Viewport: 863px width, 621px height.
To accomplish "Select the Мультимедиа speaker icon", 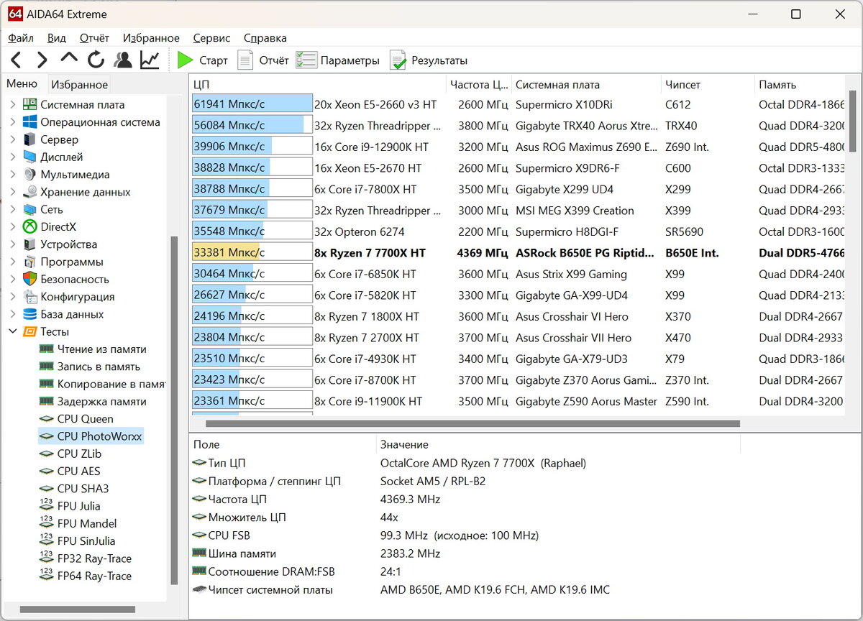I will pyautogui.click(x=29, y=175).
